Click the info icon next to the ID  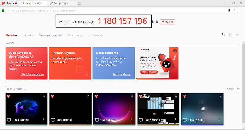(x=153, y=22)
